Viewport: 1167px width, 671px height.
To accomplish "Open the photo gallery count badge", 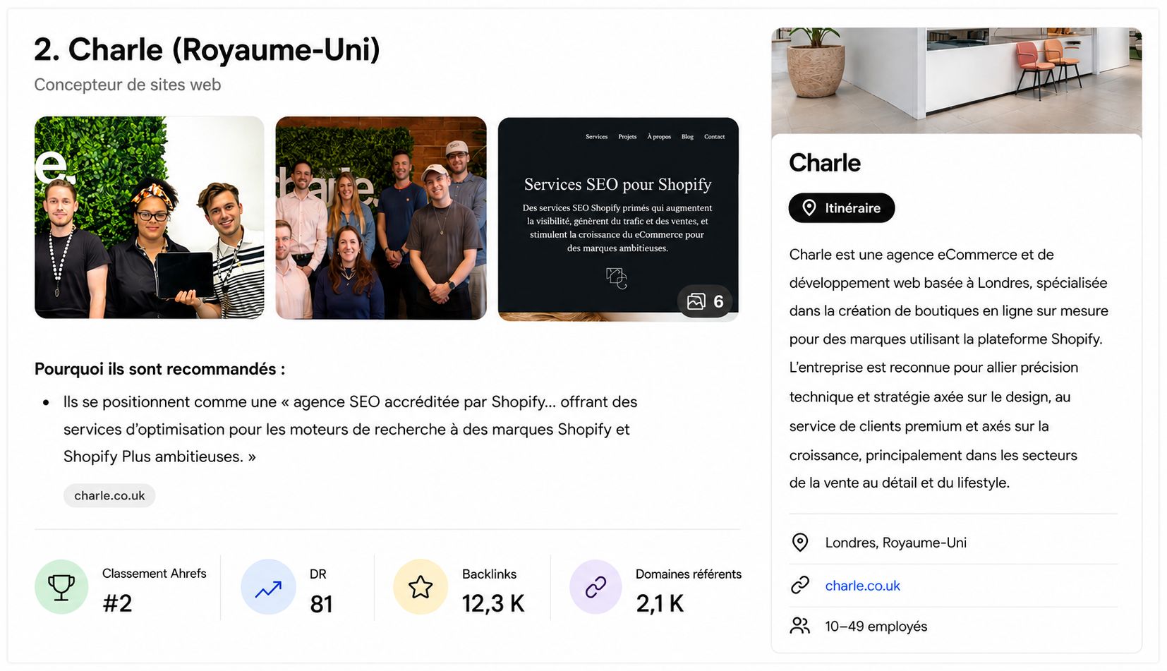I will [x=705, y=301].
